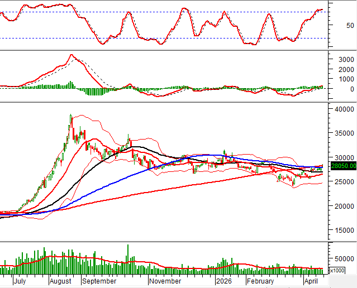Click the highest candlestick peak in August

click(71, 115)
